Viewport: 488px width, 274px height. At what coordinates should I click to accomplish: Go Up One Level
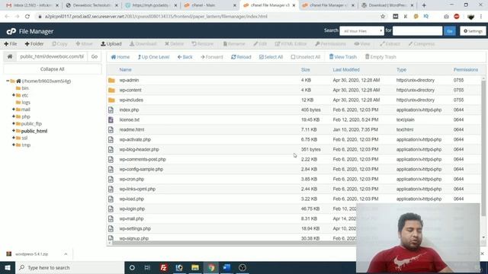click(x=153, y=57)
